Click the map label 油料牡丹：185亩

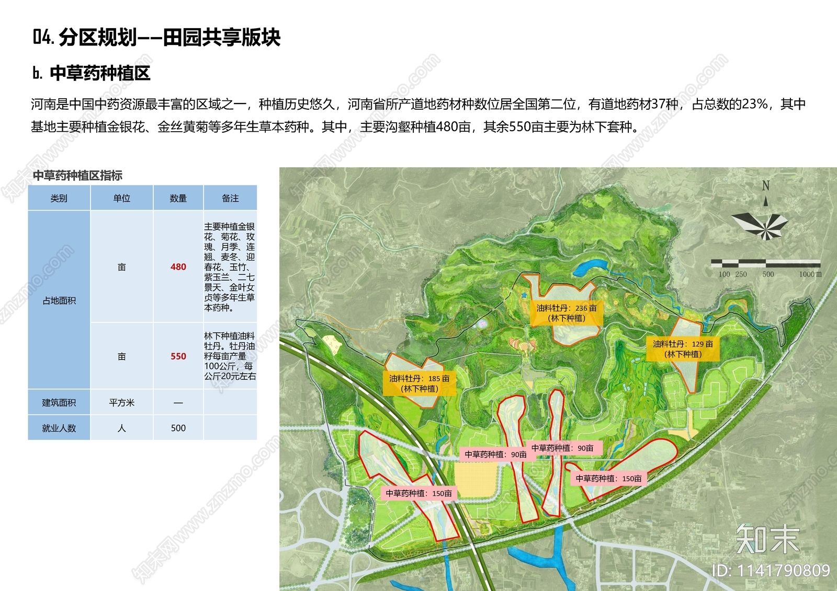(x=420, y=384)
